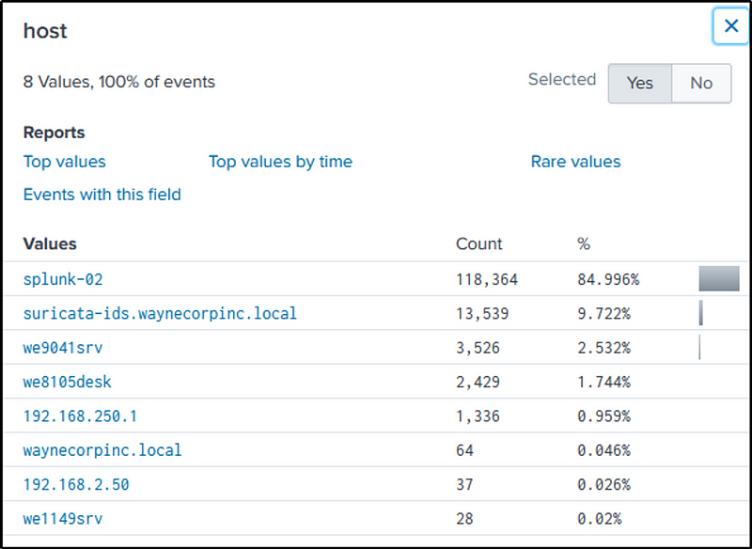Open the Top values report
This screenshot has width=752, height=549.
pyautogui.click(x=65, y=162)
